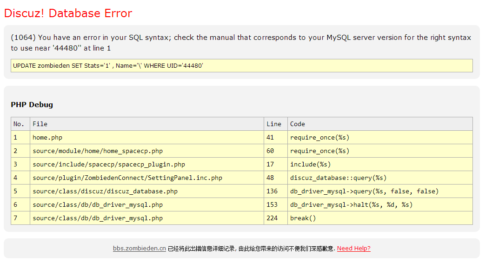Click require_once(%s) code in row 1
This screenshot has height=268, width=492.
320,137
